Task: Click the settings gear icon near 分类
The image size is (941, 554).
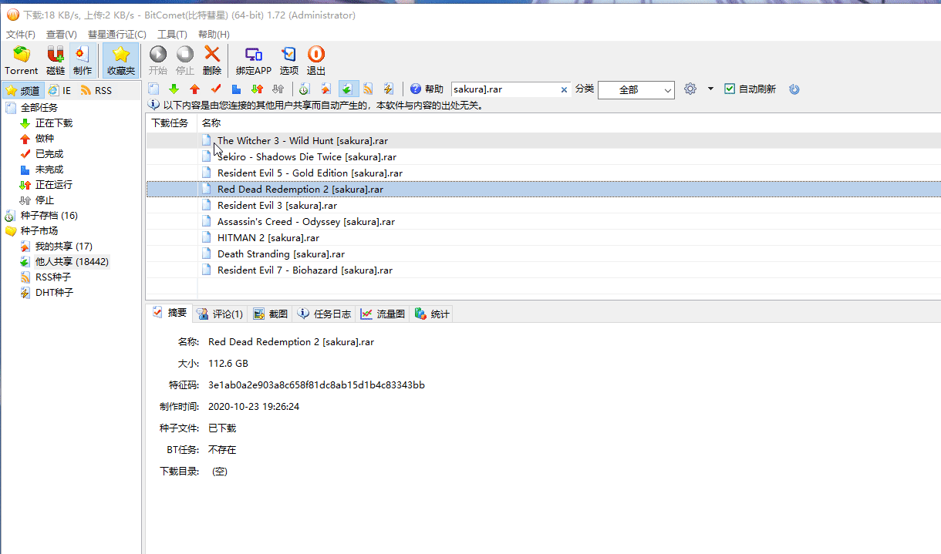Action: (x=690, y=89)
